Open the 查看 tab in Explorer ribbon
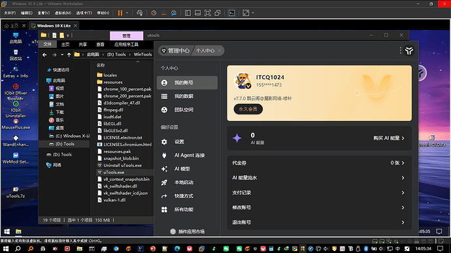Viewport: 451px width, 253px height. [x=100, y=44]
